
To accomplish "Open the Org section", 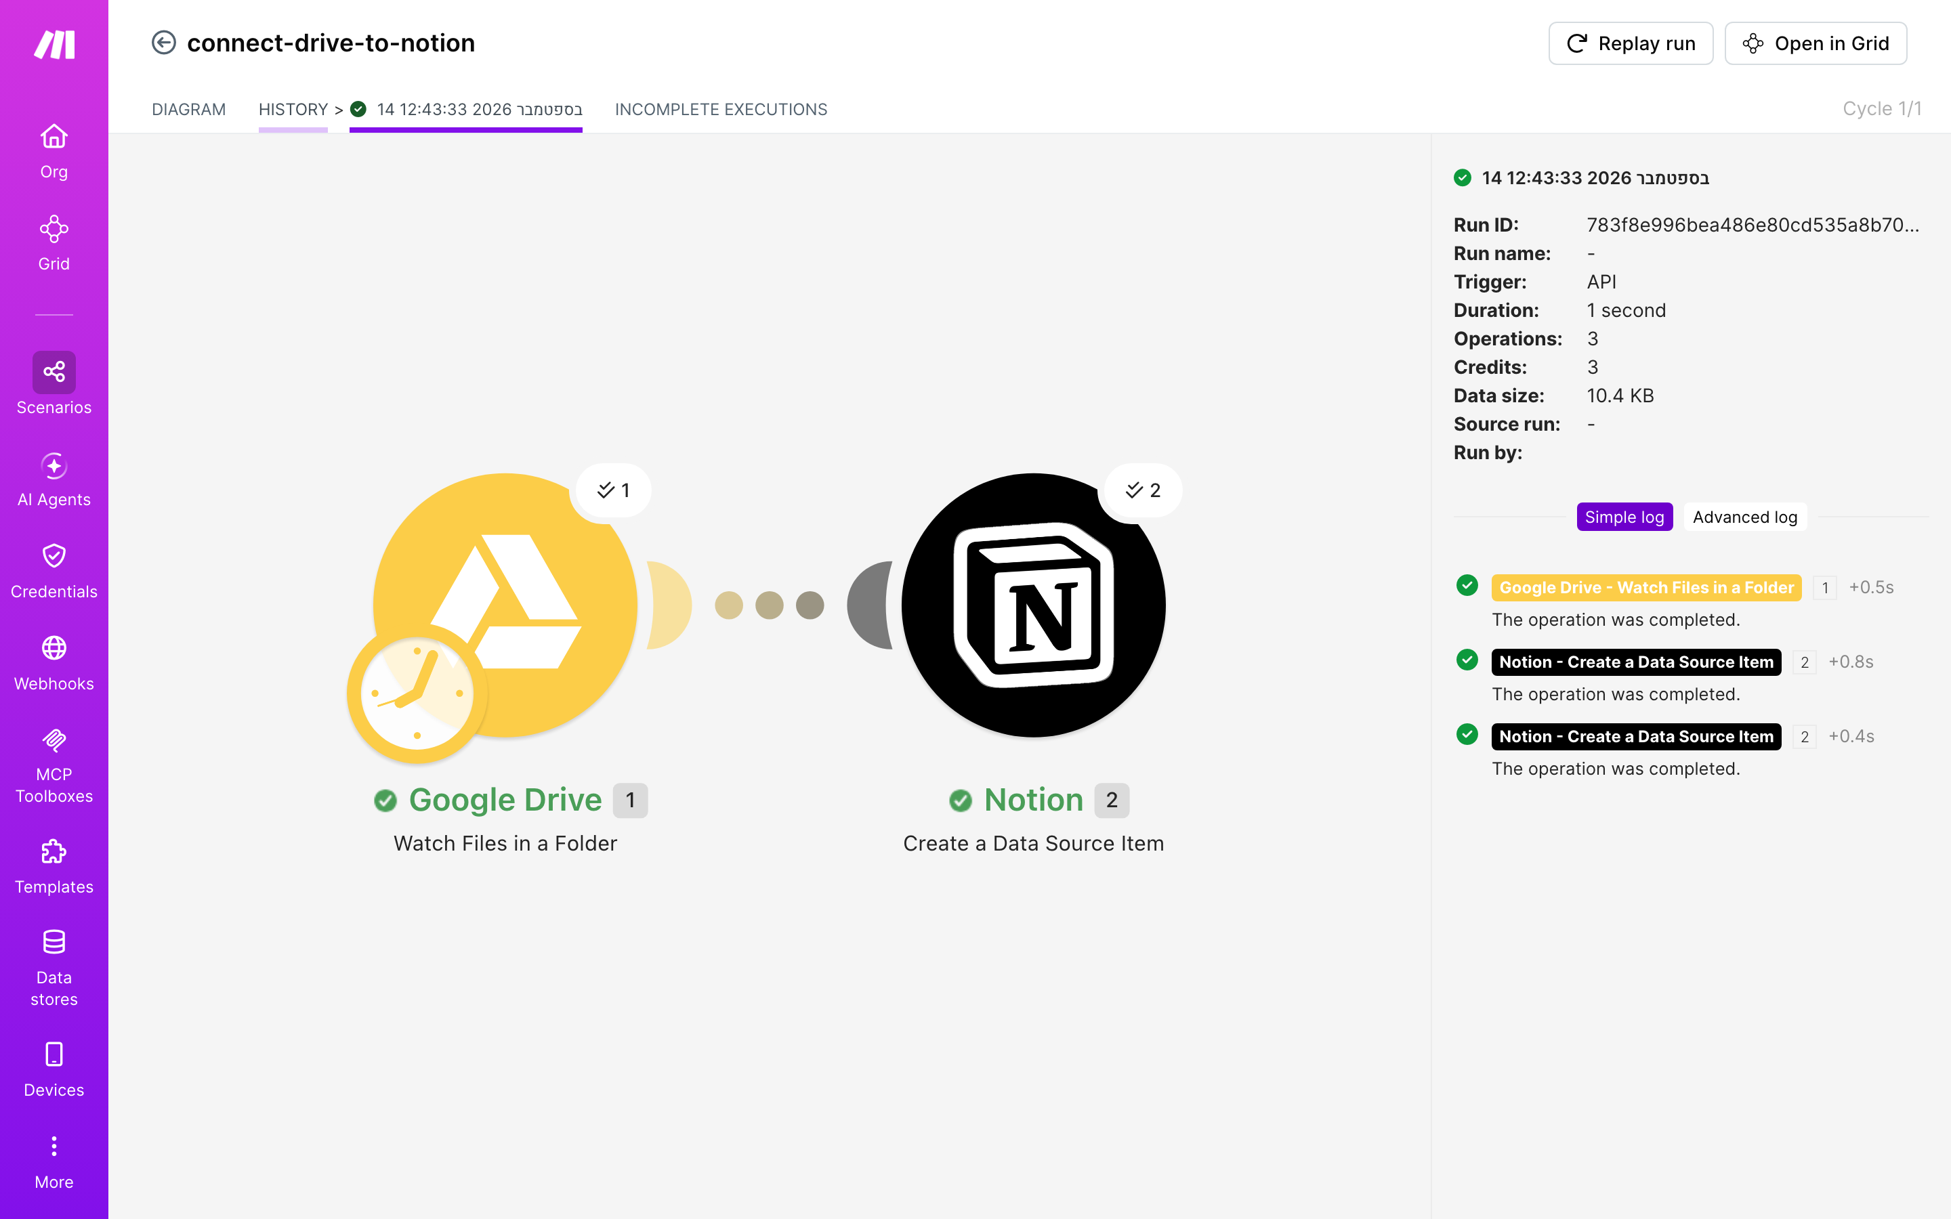I will (x=54, y=151).
